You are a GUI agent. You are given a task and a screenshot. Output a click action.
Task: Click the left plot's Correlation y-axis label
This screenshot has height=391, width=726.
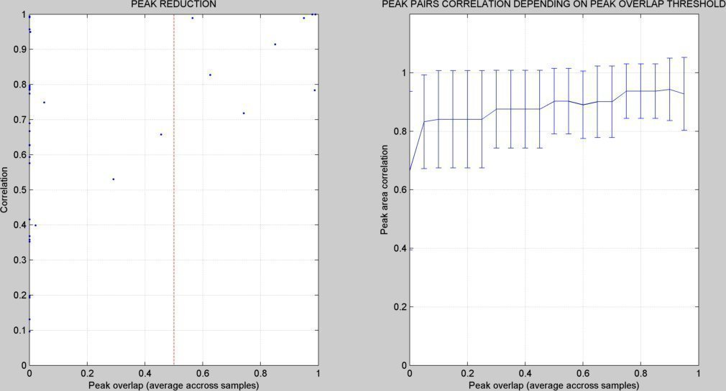[x=5, y=190]
